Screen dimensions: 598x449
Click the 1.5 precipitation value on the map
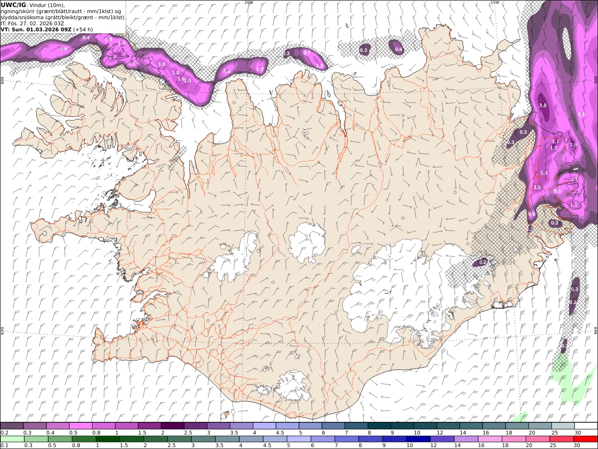[537, 187]
